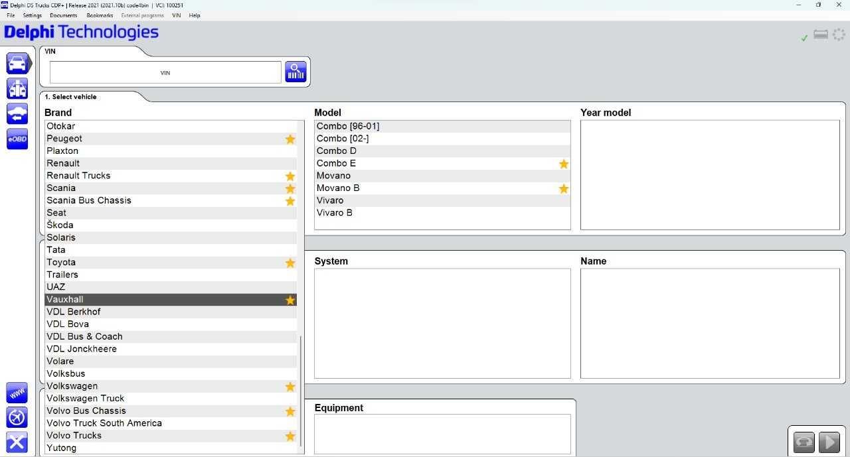Click the round sidebar icon below WWW
Viewport: 850px width, 457px height.
17,417
